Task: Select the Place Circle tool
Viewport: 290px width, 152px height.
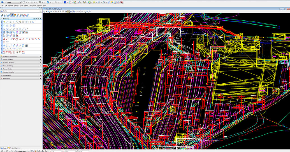Action: pyautogui.click(x=4, y=29)
